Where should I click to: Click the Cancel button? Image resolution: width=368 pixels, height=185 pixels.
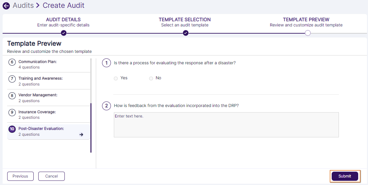(x=51, y=176)
